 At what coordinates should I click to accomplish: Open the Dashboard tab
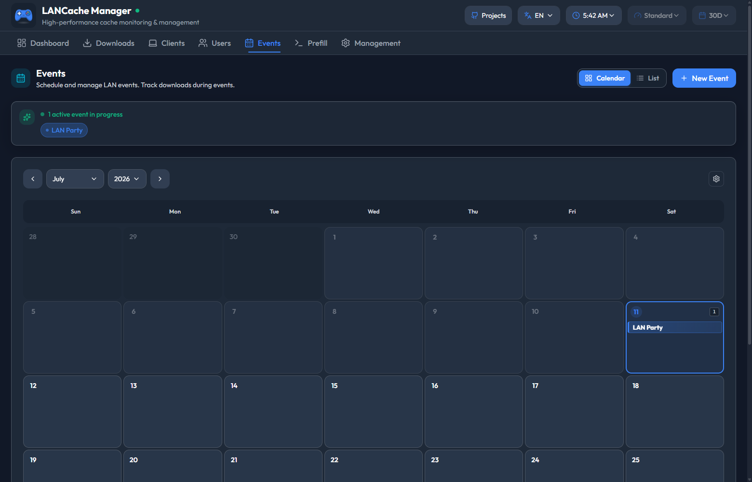click(x=43, y=43)
